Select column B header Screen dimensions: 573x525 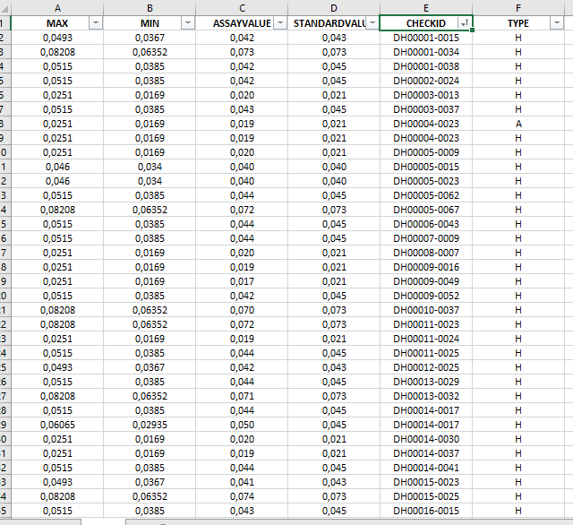150,8
